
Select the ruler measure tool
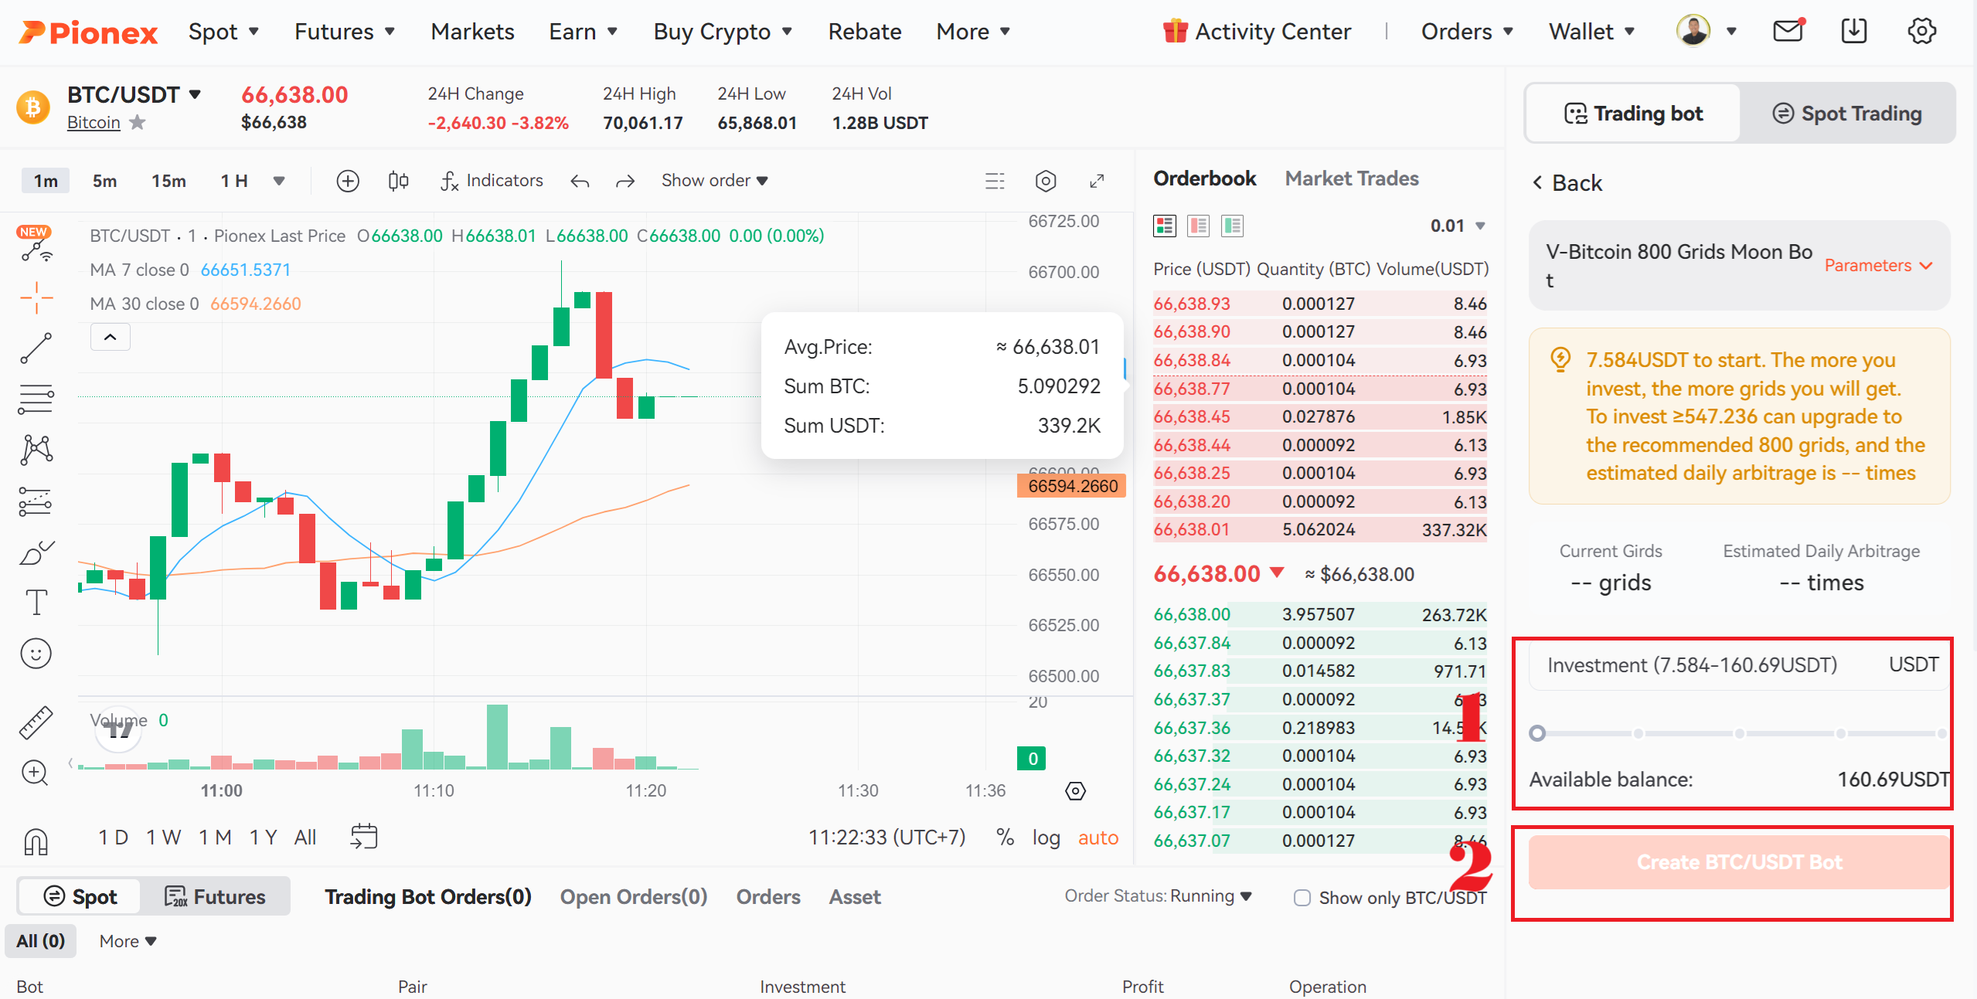click(x=36, y=722)
